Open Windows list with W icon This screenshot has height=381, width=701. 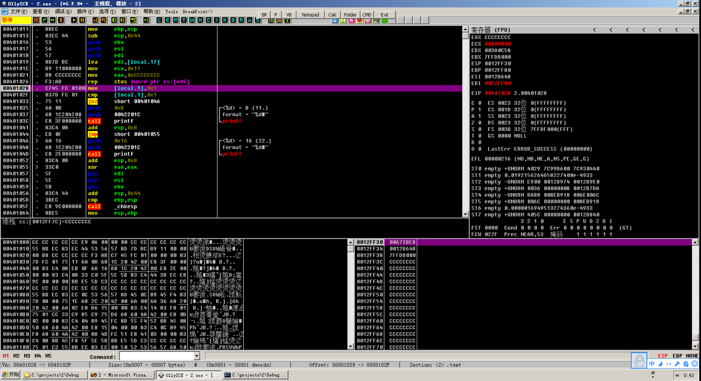(x=192, y=20)
